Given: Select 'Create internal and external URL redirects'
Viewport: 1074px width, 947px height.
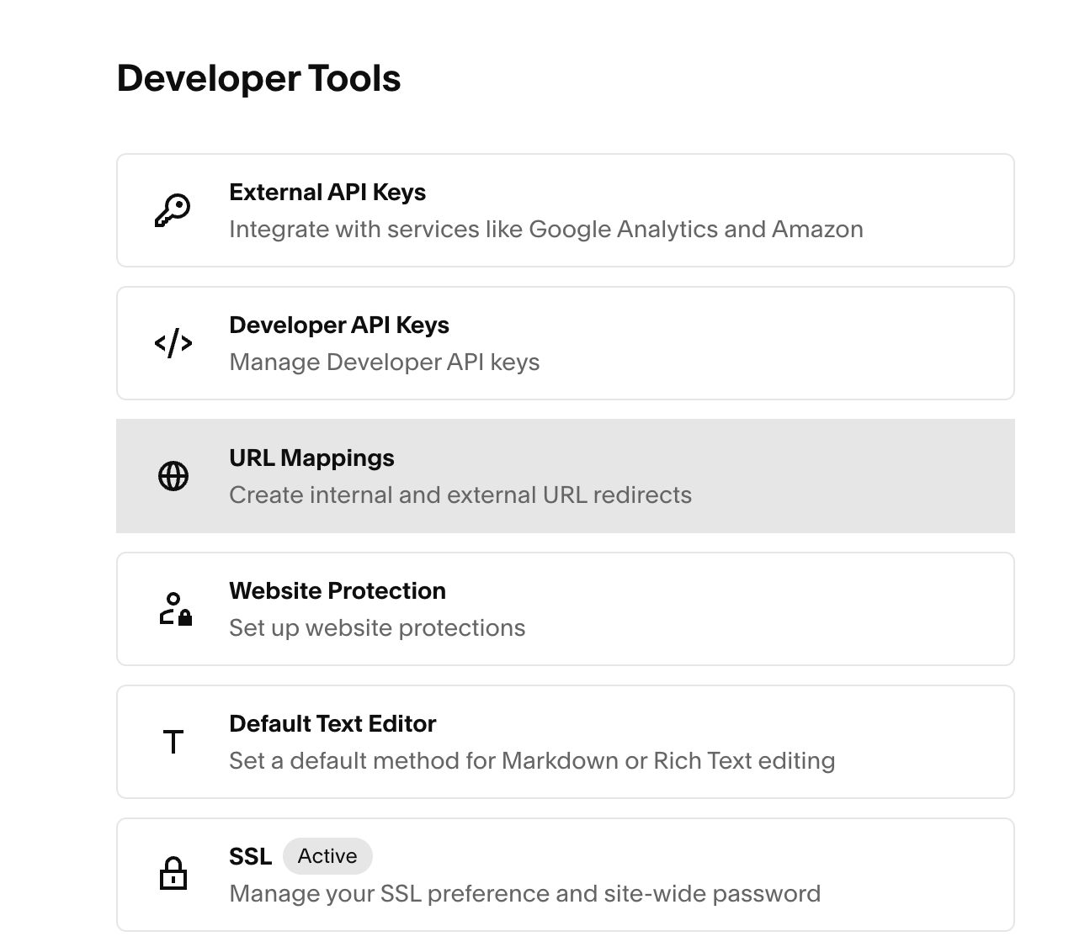Looking at the screenshot, I should (460, 495).
